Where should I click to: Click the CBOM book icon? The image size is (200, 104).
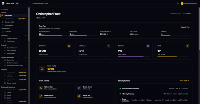5,92
